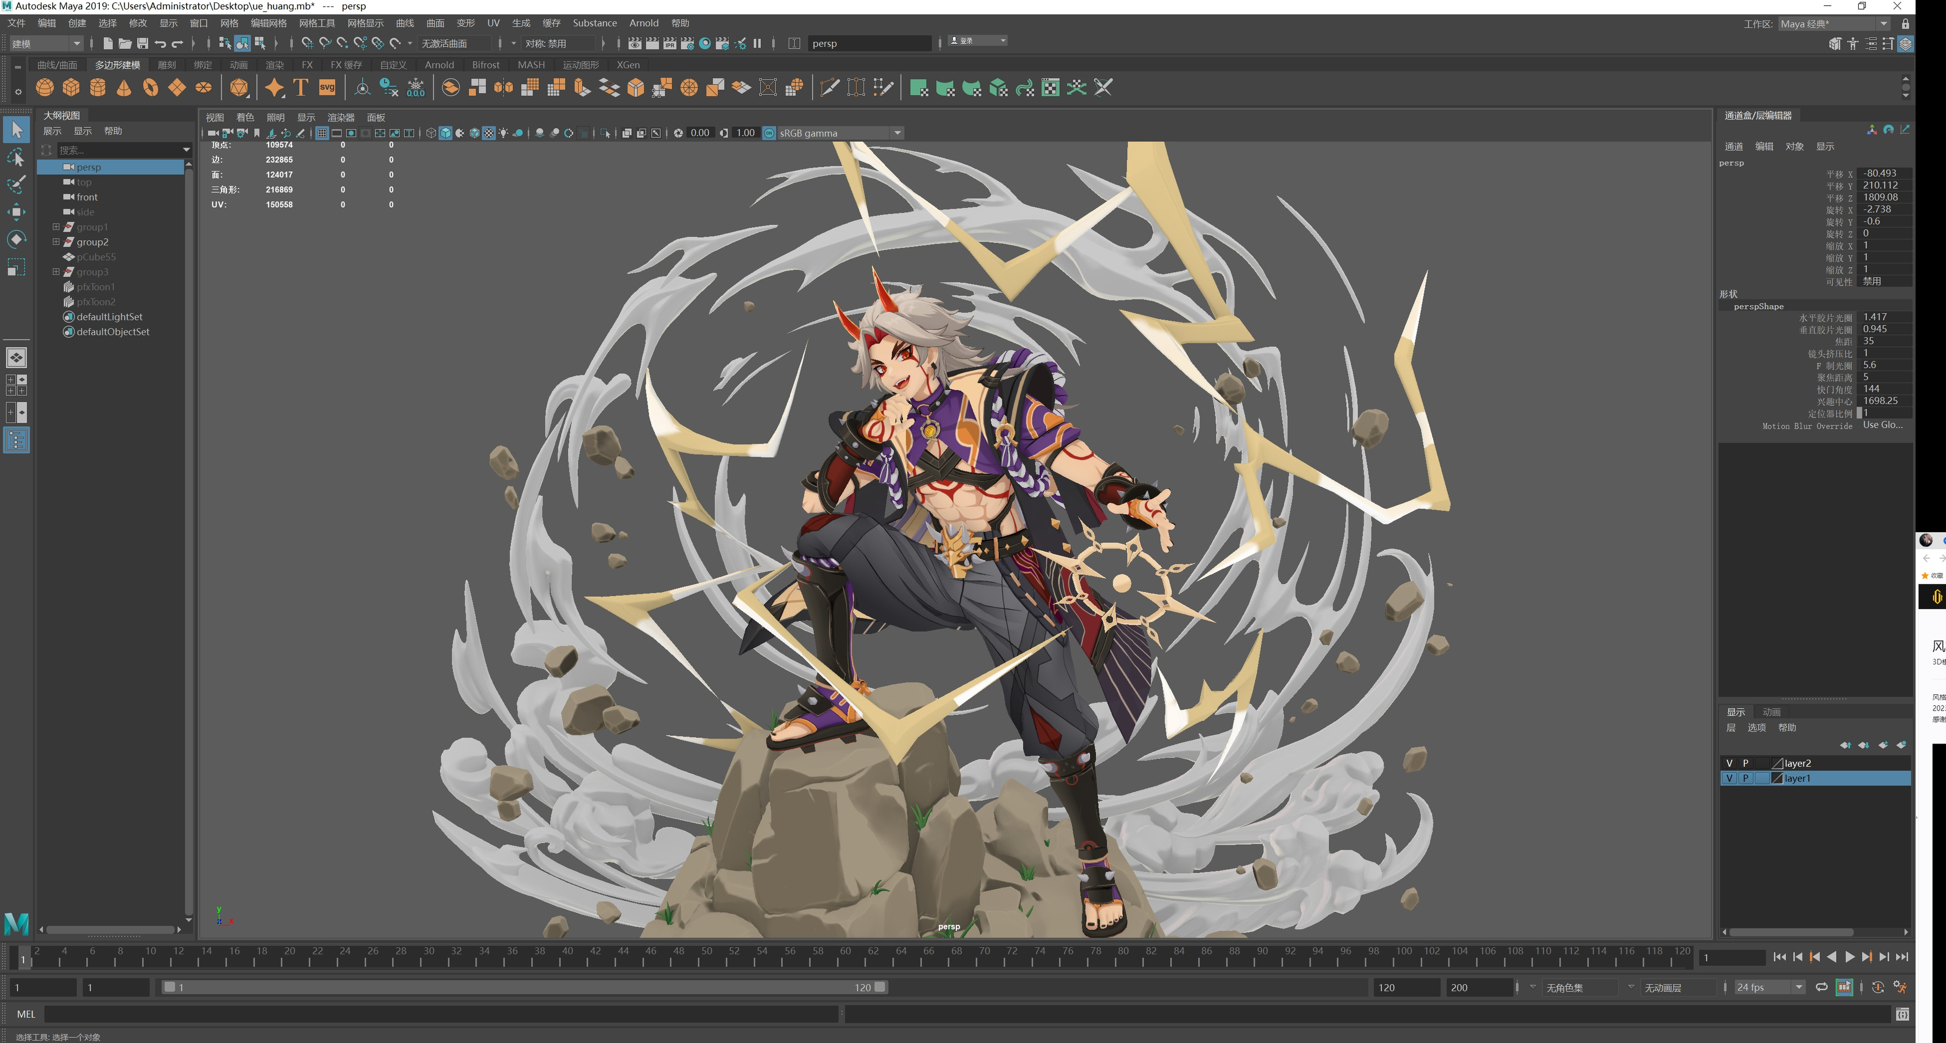Open the Substance menu
Image resolution: width=1946 pixels, height=1043 pixels.
(594, 23)
